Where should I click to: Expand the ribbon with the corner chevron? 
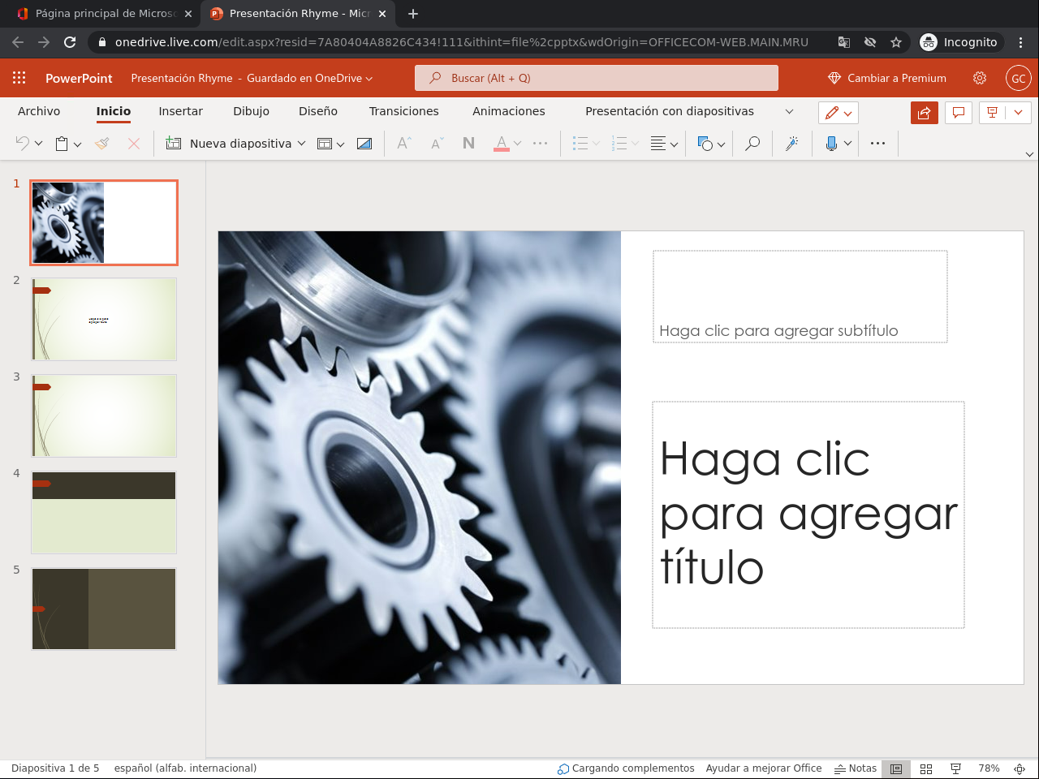coord(1029,154)
